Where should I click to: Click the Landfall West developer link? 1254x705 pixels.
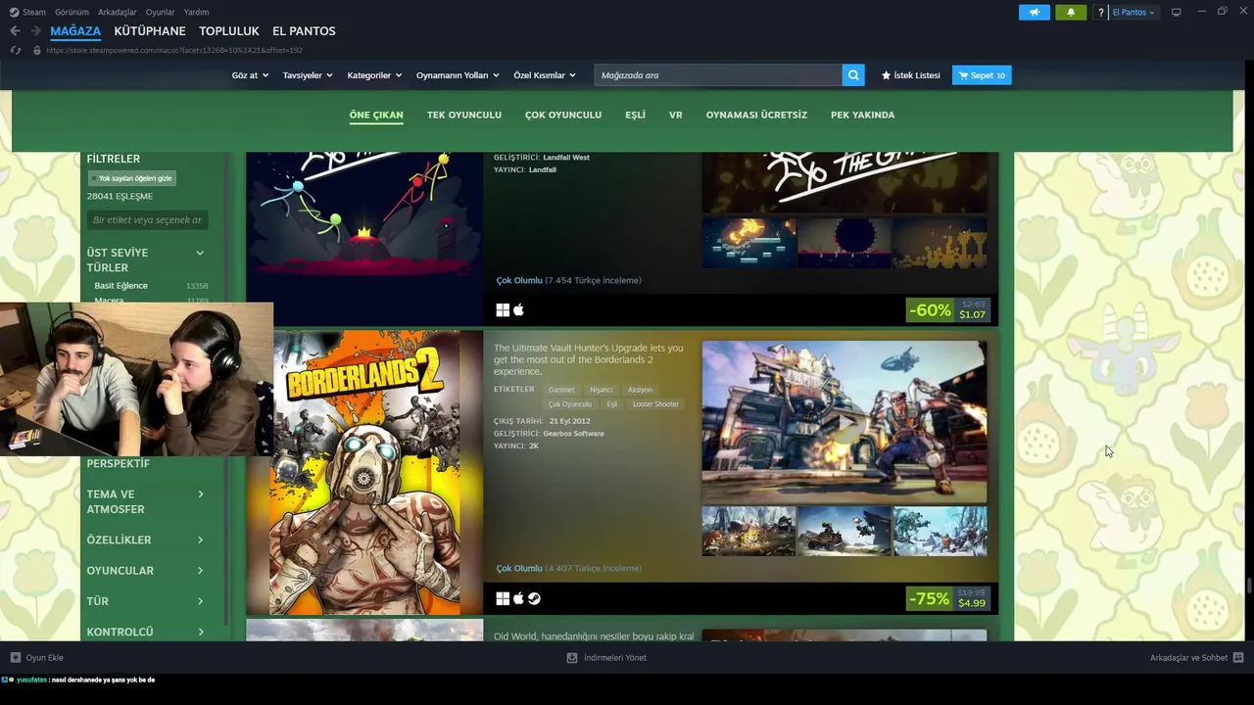[x=564, y=158]
